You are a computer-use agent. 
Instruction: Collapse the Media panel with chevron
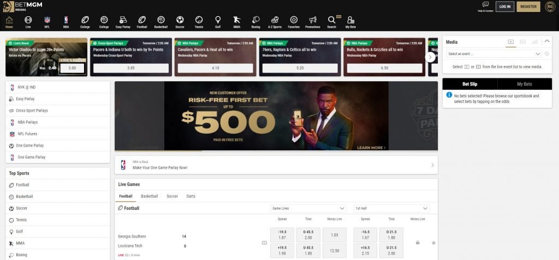click(546, 41)
